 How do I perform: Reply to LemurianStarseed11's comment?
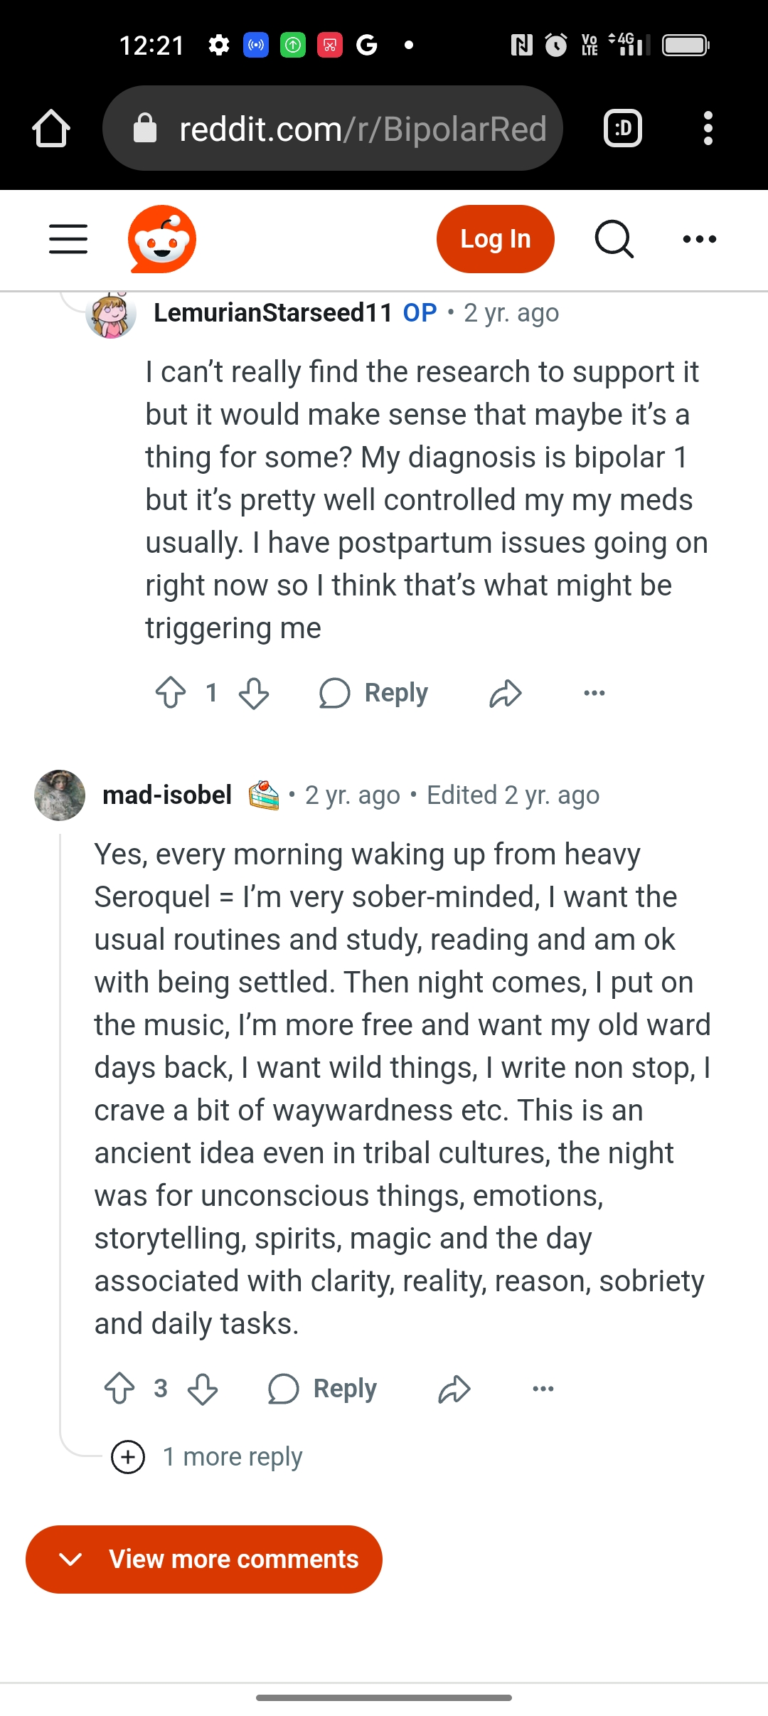(x=374, y=692)
